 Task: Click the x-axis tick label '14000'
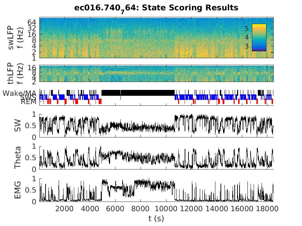[217, 209]
